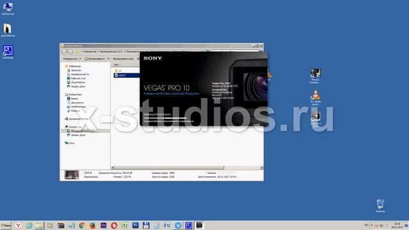Screen dimensions: 409x230
Task: Click the Локальный диск (C:) breadcrumb
Action: pyautogui.click(x=111, y=52)
